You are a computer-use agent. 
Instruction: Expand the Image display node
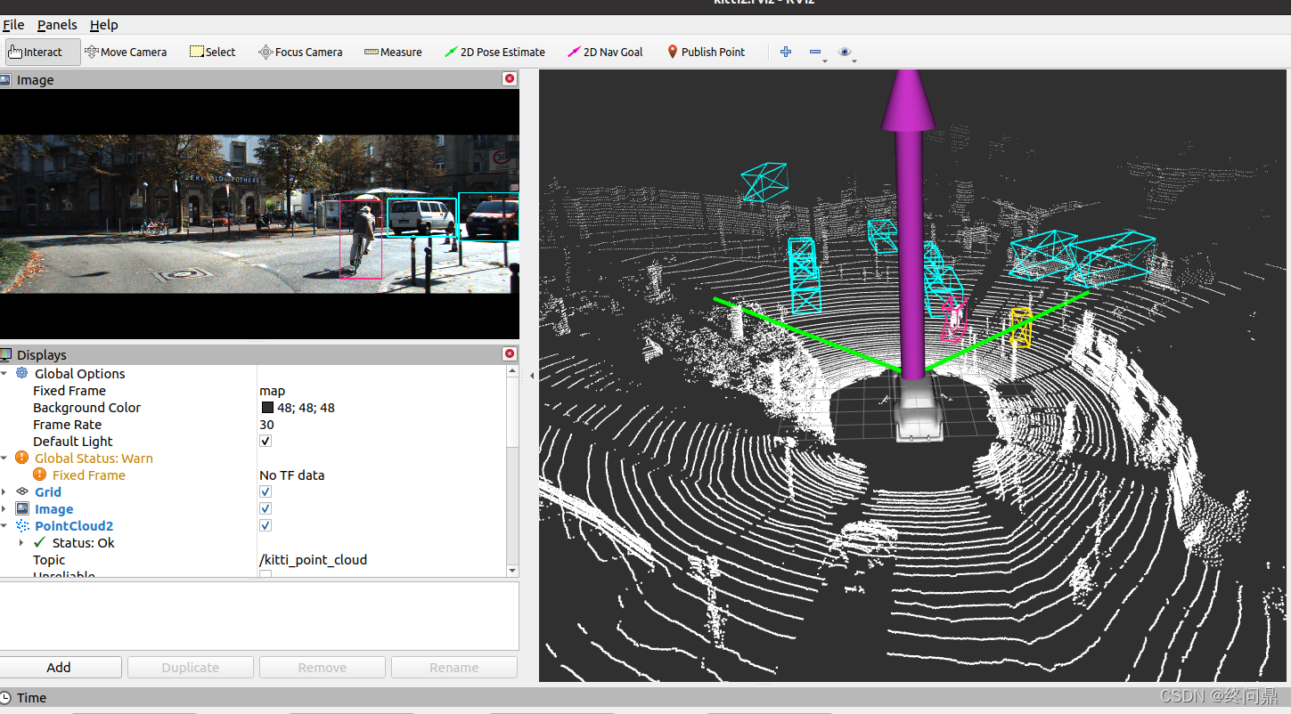coord(4,509)
